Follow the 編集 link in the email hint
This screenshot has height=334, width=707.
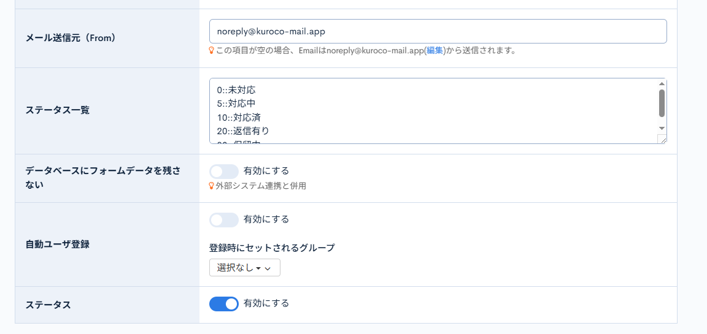[x=435, y=50]
